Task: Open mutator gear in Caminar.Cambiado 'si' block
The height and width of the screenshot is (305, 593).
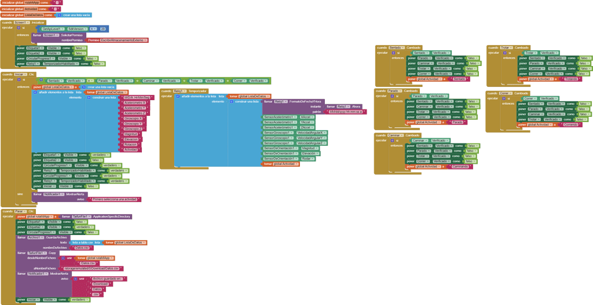Action: tap(393, 141)
